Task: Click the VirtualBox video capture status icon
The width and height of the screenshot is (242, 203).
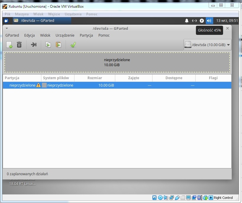Action: click(x=194, y=198)
